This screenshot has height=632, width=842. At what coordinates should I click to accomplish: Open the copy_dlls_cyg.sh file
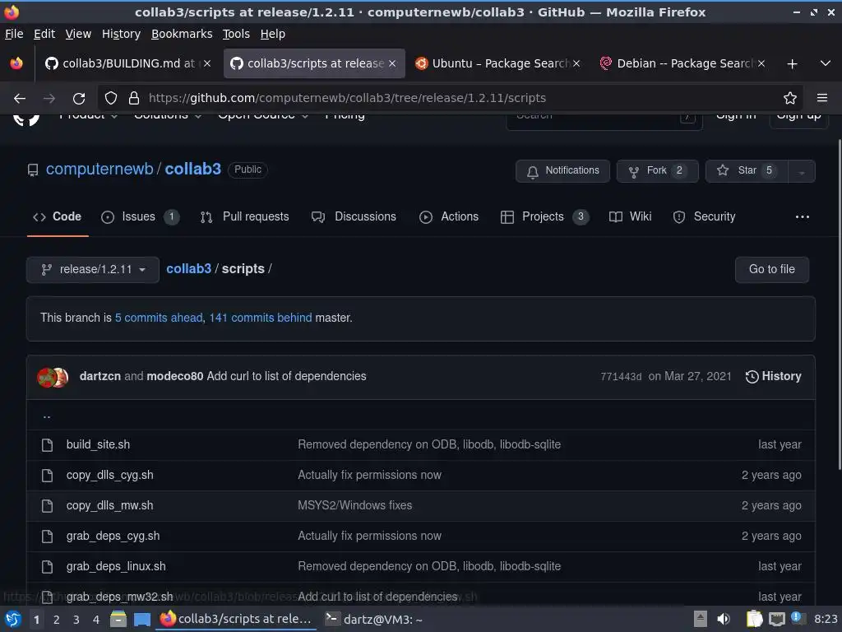click(x=110, y=475)
